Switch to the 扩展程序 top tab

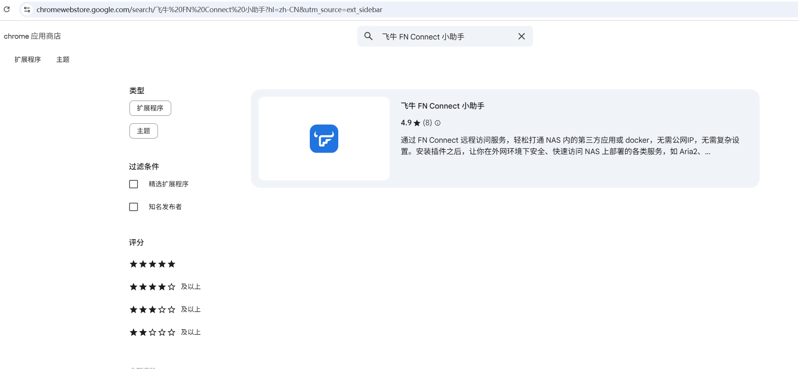click(x=28, y=60)
